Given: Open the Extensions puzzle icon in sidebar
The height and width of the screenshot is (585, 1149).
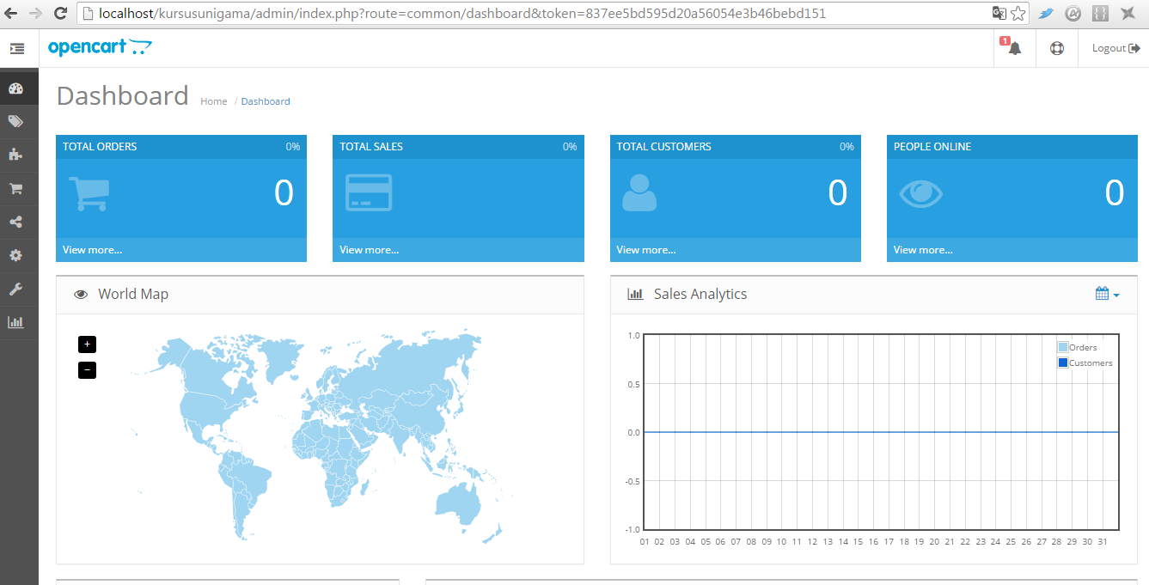Looking at the screenshot, I should (x=15, y=155).
